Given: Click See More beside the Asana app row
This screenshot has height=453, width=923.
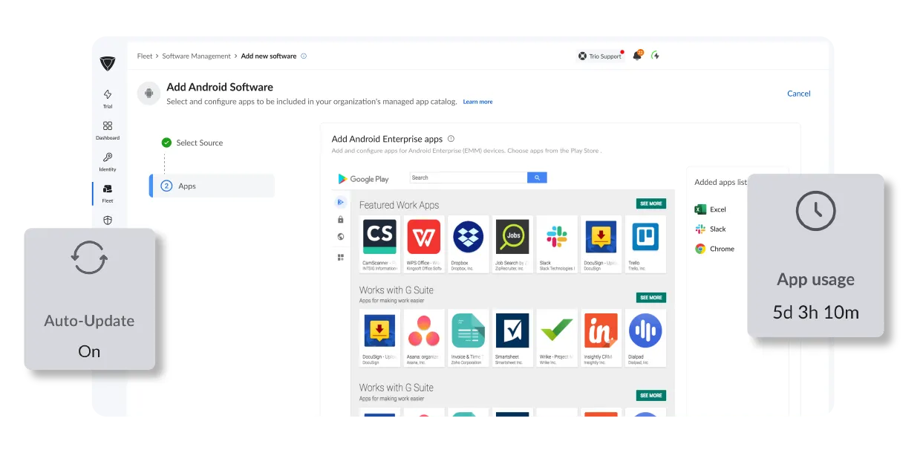Looking at the screenshot, I should [651, 298].
